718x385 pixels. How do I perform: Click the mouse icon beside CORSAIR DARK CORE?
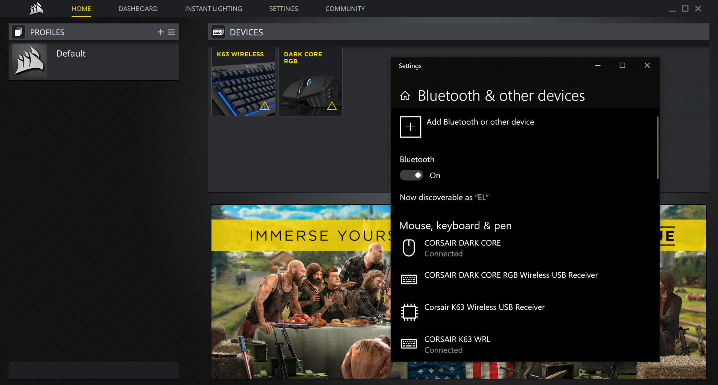click(x=409, y=248)
